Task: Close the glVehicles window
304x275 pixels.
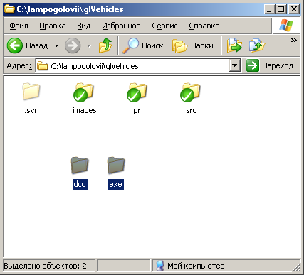Action: (x=293, y=9)
